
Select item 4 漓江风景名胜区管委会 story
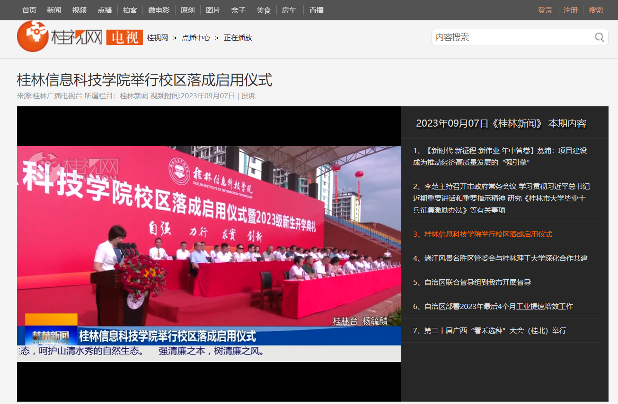500,258
